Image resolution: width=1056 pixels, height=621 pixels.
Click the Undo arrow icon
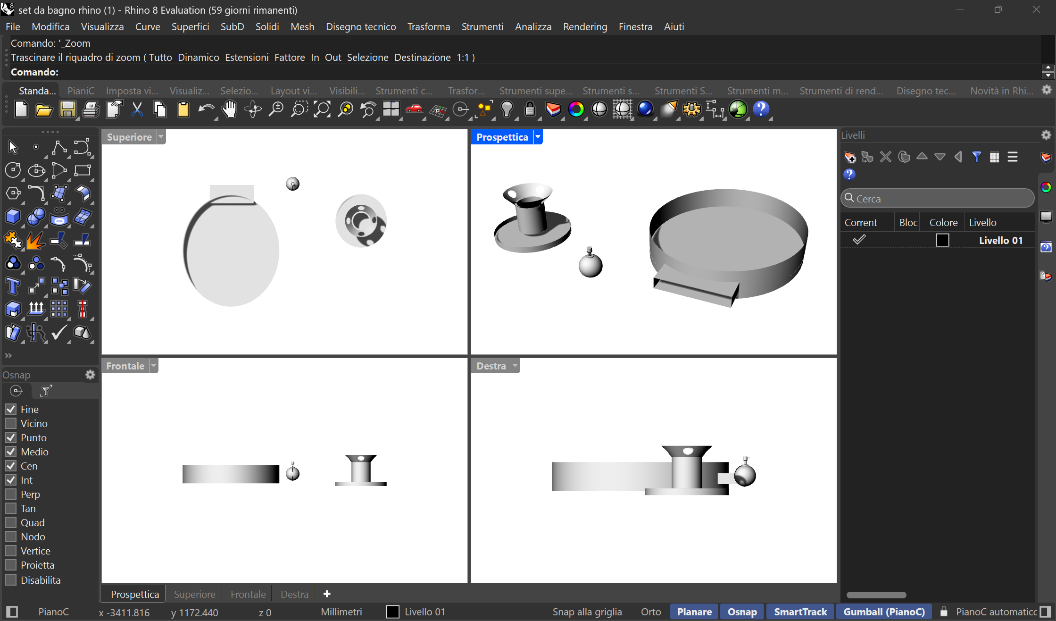(x=206, y=109)
